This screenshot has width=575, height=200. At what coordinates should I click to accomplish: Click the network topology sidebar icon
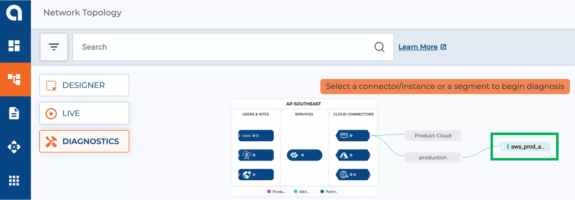14,79
